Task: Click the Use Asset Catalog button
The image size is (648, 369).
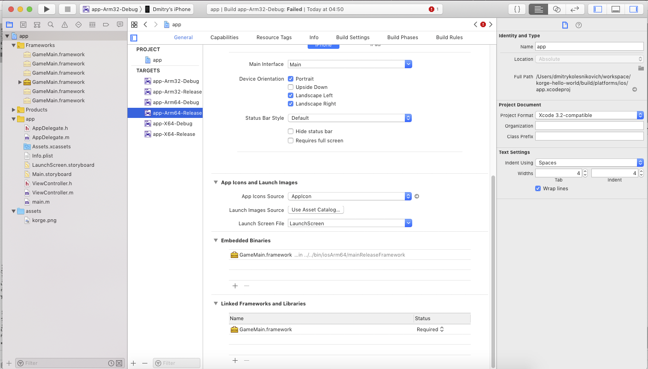Action: pyautogui.click(x=316, y=210)
